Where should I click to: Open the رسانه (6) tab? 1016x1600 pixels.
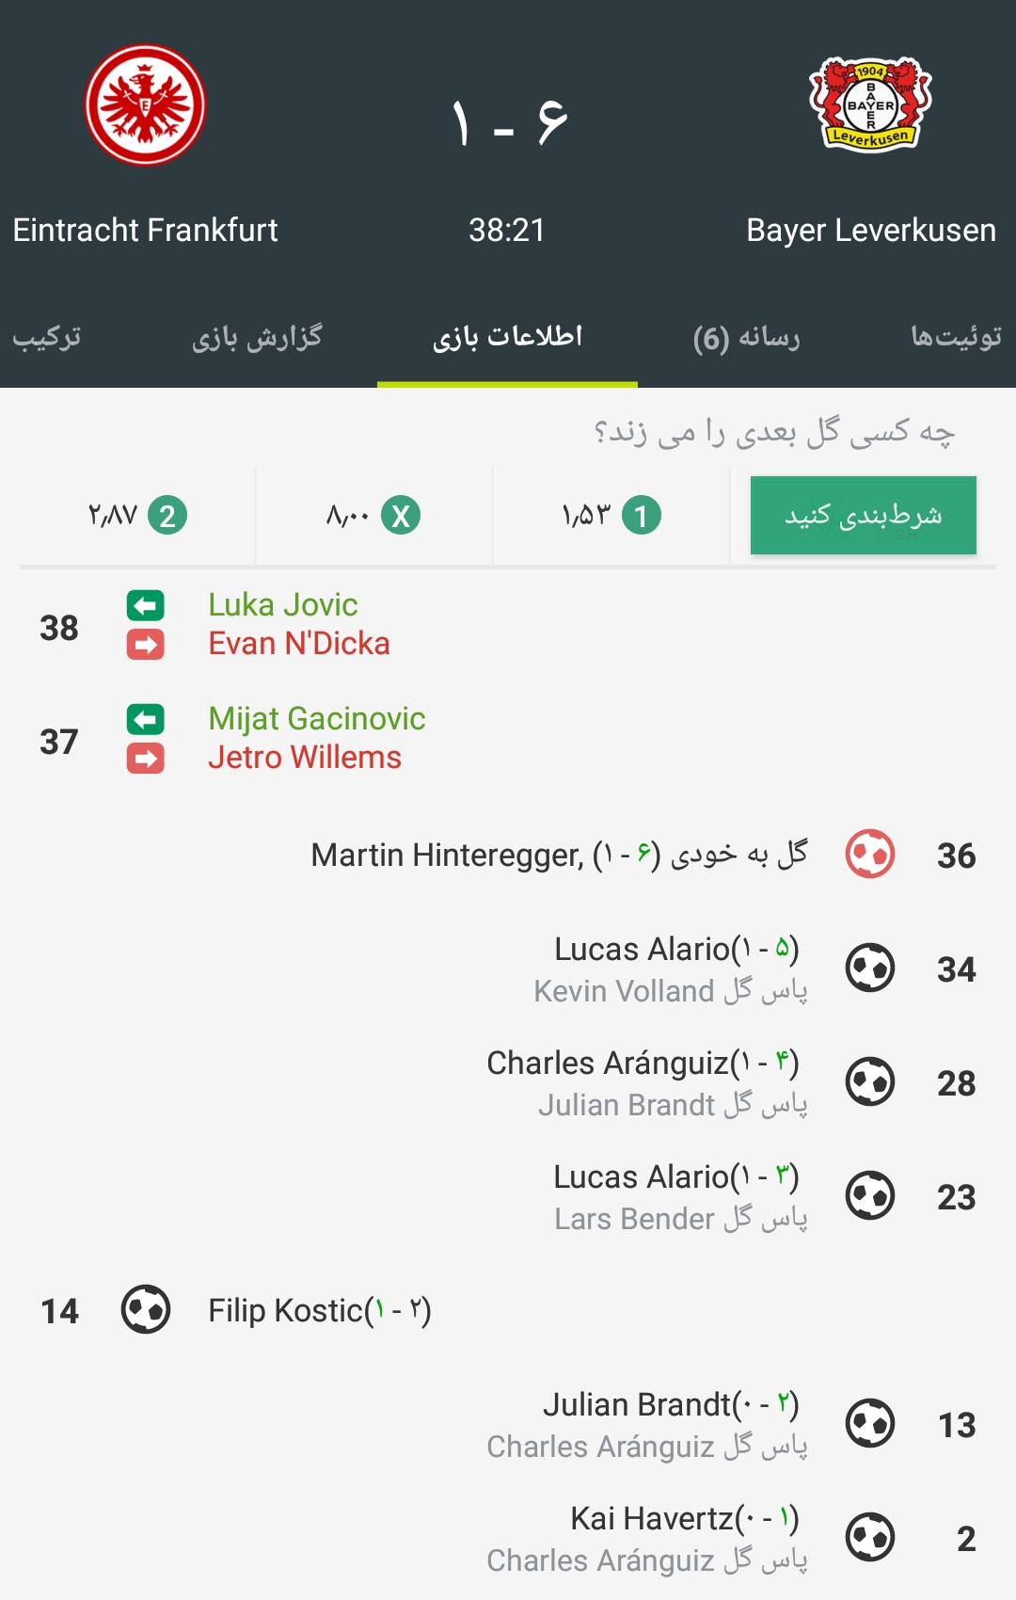point(746,337)
